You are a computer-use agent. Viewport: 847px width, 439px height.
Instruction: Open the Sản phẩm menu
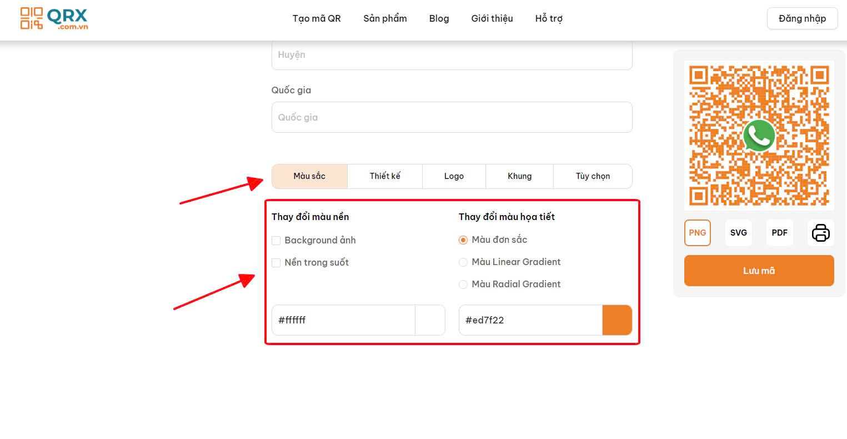[x=385, y=18]
